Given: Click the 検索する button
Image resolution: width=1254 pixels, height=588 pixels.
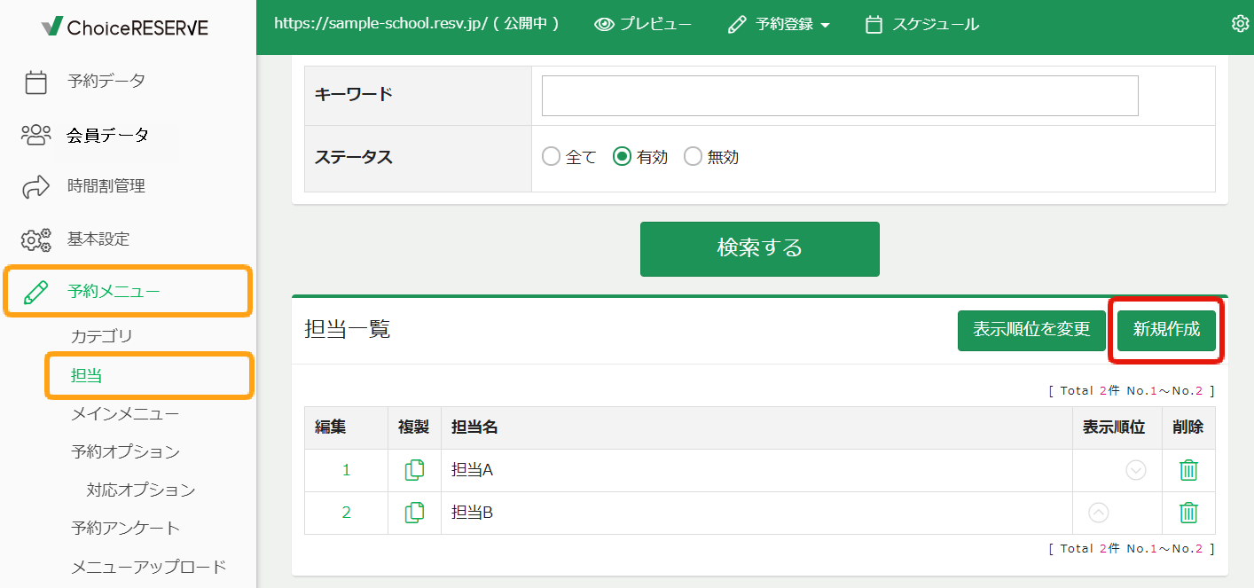Looking at the screenshot, I should tap(760, 248).
